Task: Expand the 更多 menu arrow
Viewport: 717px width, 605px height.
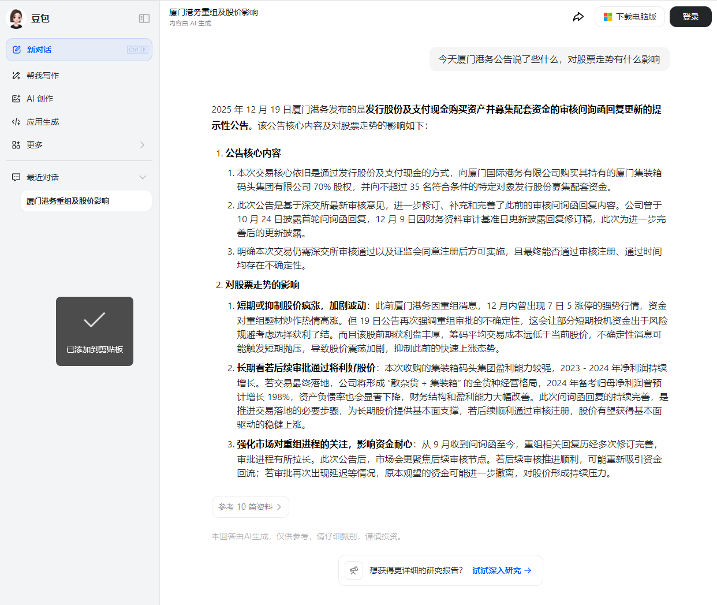Action: pyautogui.click(x=142, y=145)
